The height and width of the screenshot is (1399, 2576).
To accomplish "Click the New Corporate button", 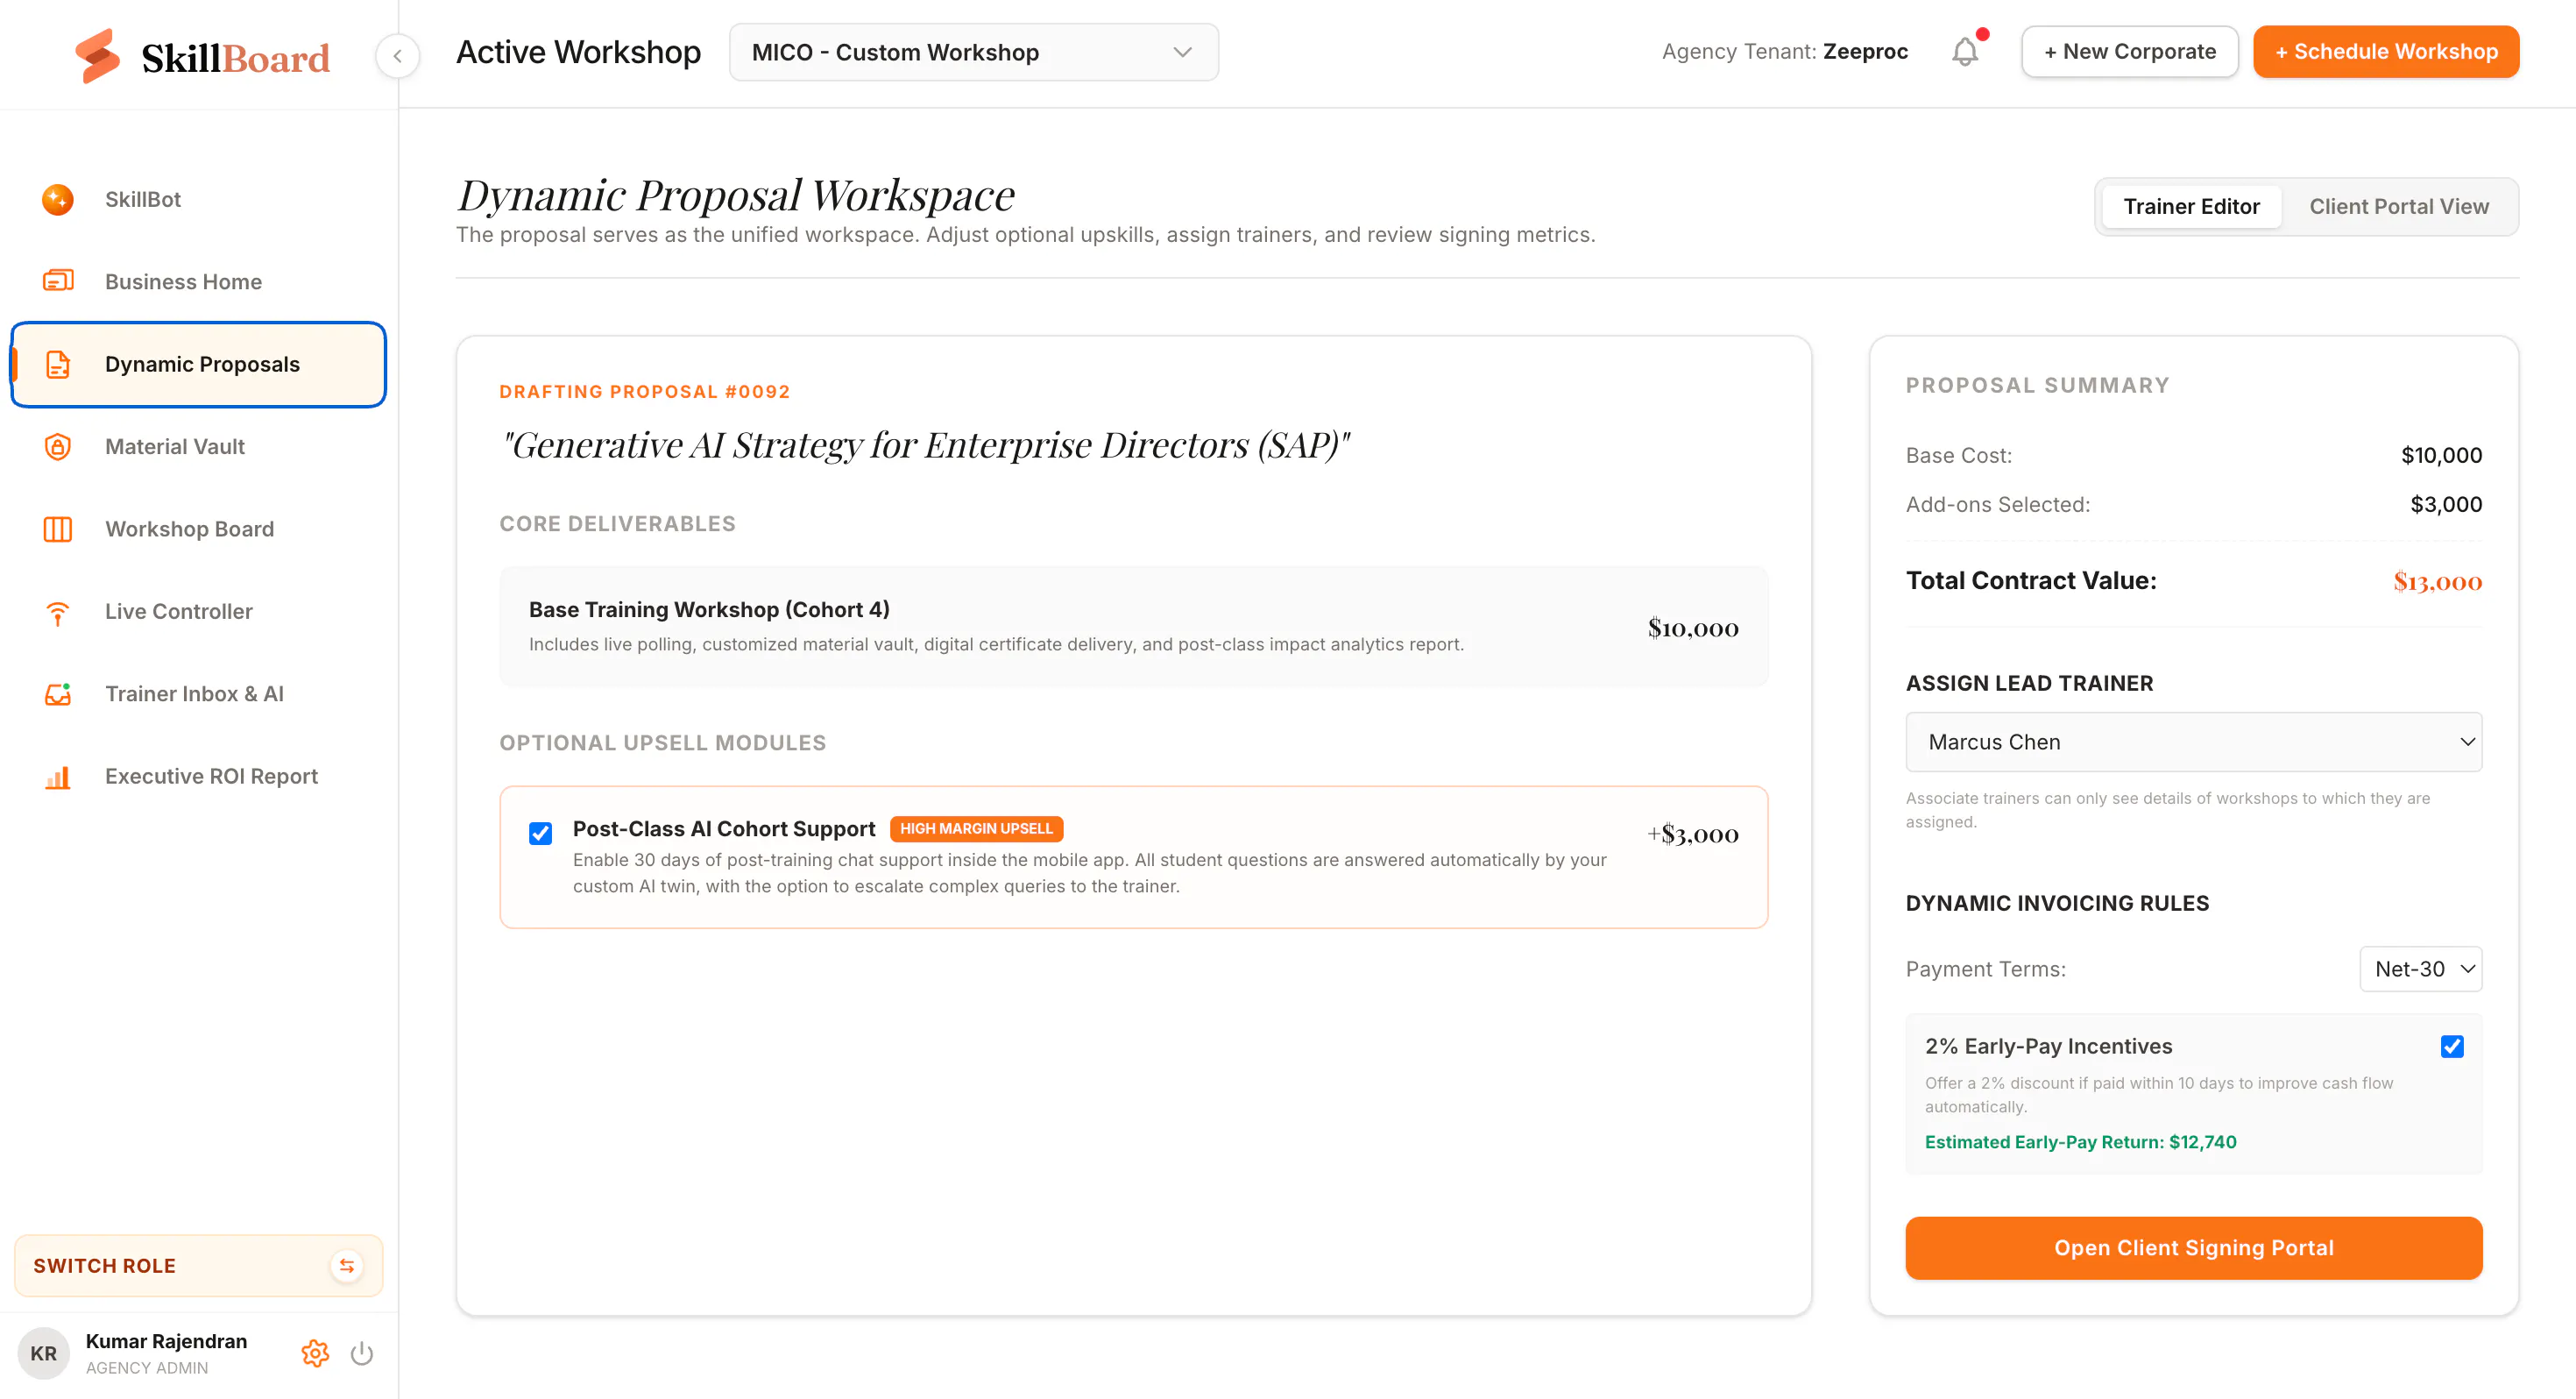I will click(2129, 52).
